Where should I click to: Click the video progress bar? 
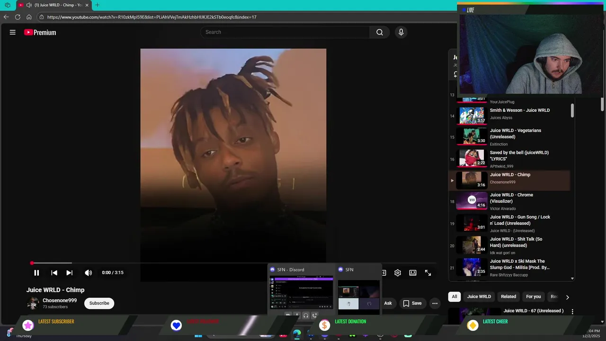(233, 263)
